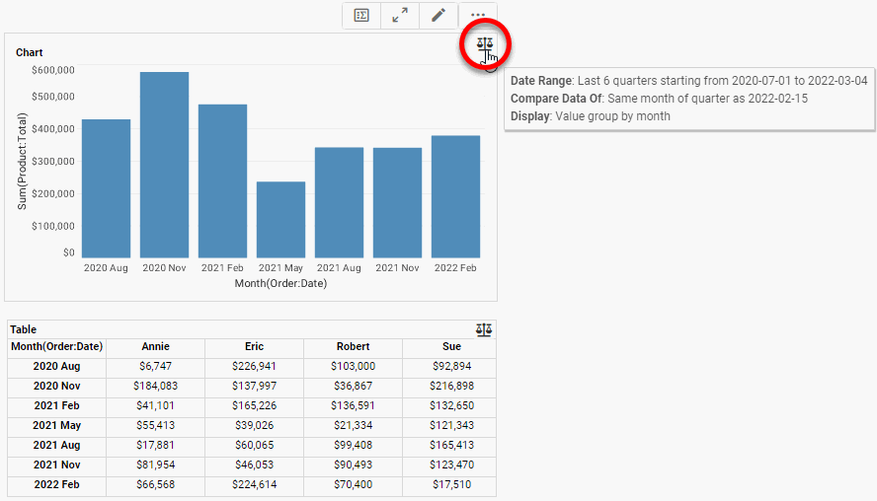Select the Robert column header

coord(353,347)
